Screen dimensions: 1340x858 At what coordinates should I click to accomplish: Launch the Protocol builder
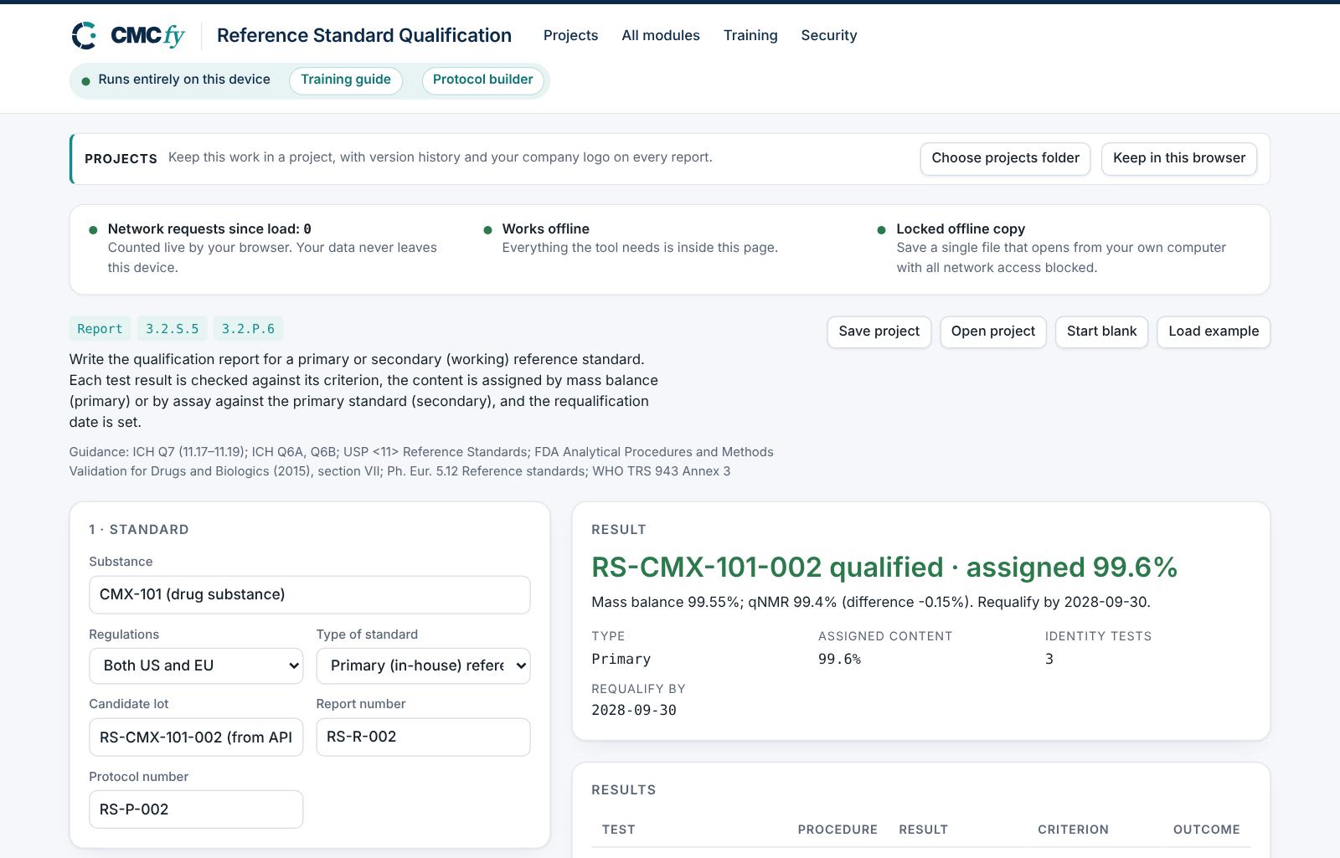point(483,80)
